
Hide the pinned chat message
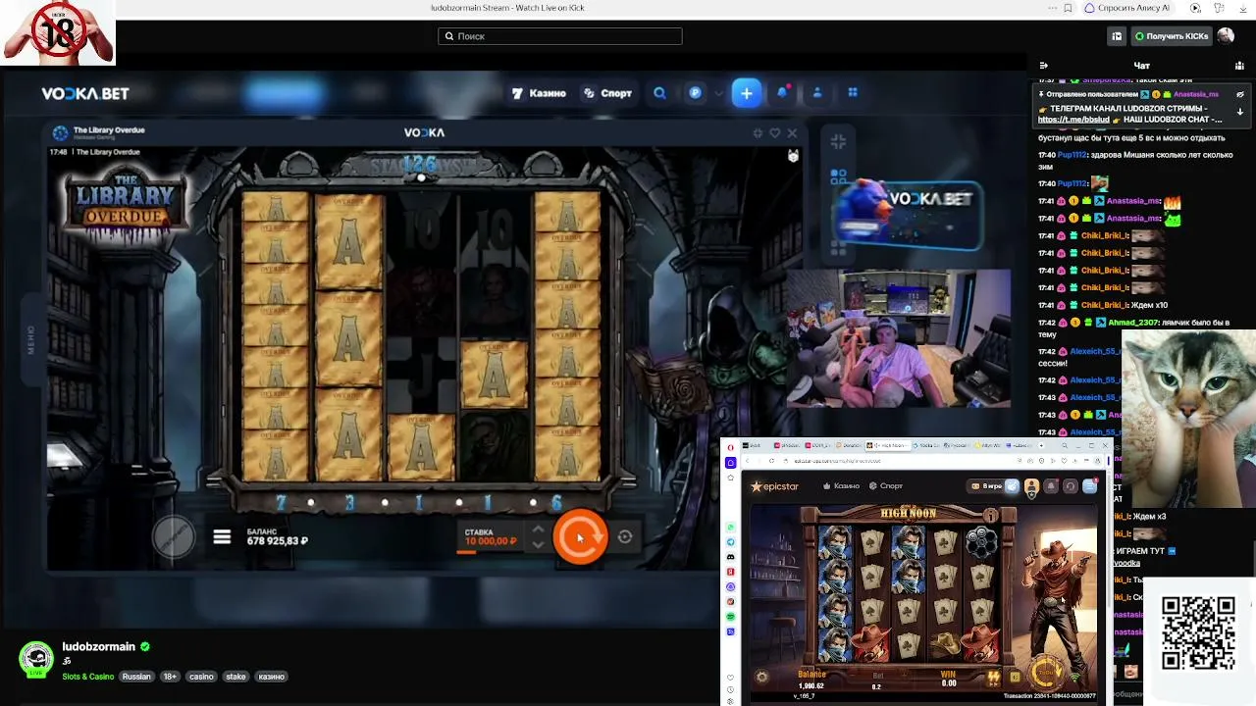1240,95
